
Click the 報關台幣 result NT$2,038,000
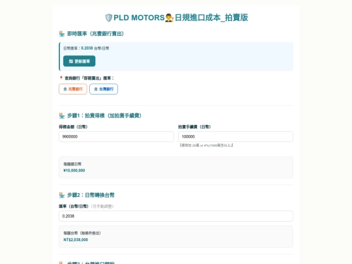coord(76,240)
